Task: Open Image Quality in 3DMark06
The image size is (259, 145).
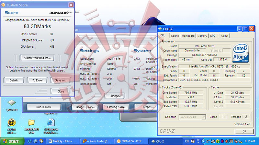Action: coord(85,107)
